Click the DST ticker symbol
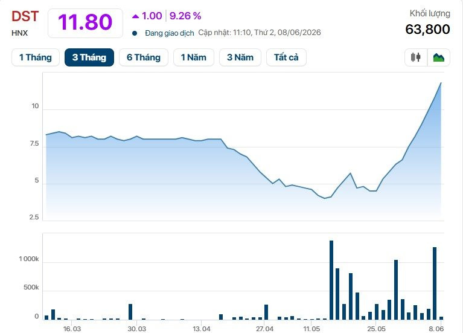The image size is (463, 333). (x=25, y=16)
